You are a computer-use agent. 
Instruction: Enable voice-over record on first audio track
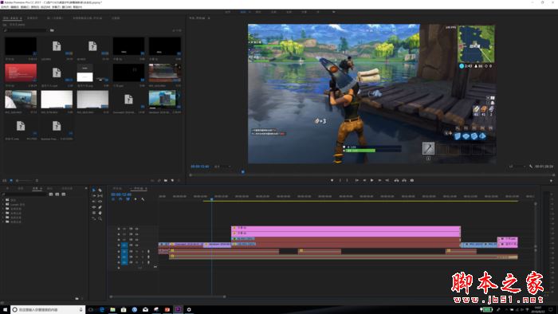pos(148,251)
